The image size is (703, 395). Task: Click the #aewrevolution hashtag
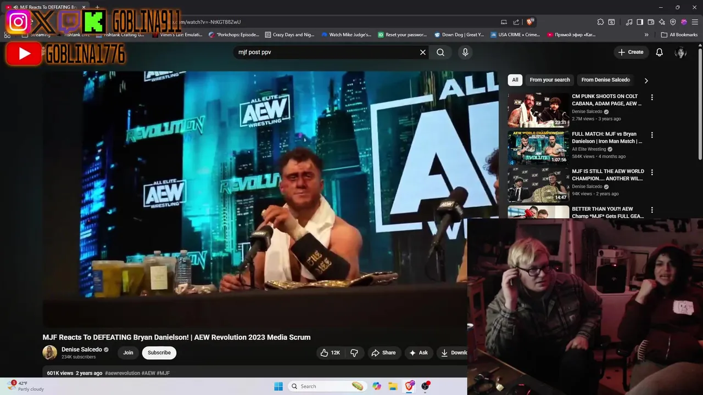click(x=122, y=373)
